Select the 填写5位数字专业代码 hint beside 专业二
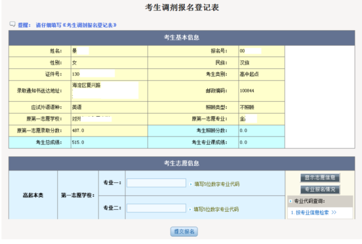Viewport: 362px width, 244px height. click(216, 209)
